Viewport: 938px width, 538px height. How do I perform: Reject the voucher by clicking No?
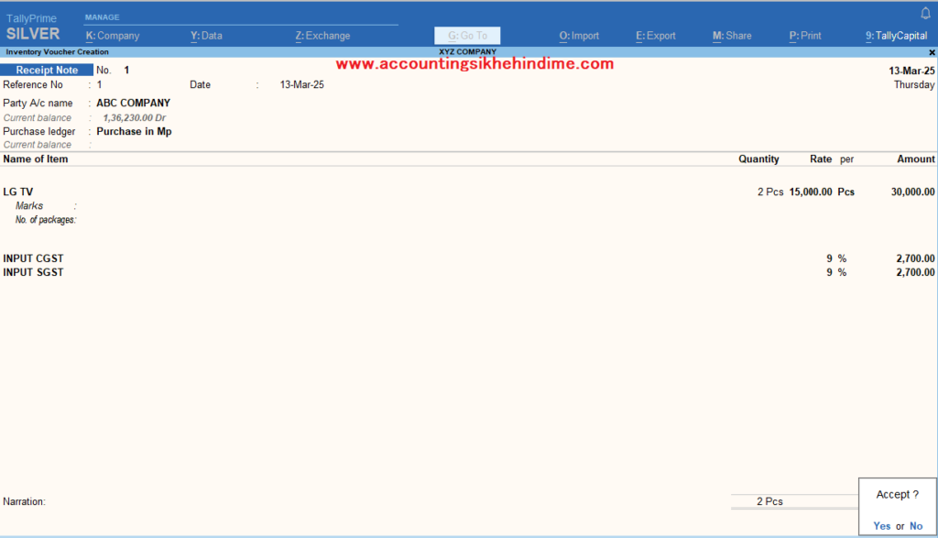pos(916,526)
